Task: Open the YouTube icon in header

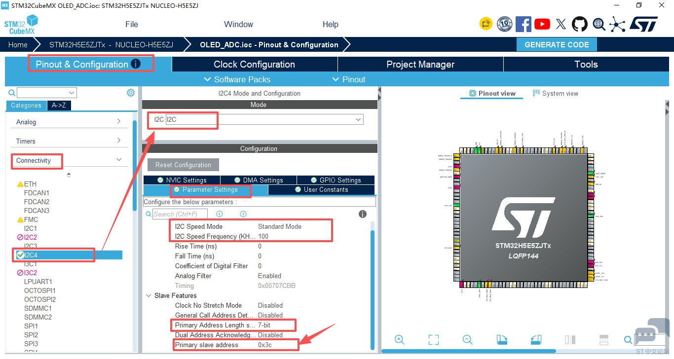Action: tap(542, 24)
